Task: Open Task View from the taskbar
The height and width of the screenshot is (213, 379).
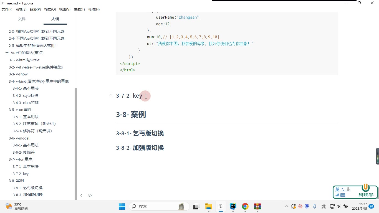Action: [196, 206]
